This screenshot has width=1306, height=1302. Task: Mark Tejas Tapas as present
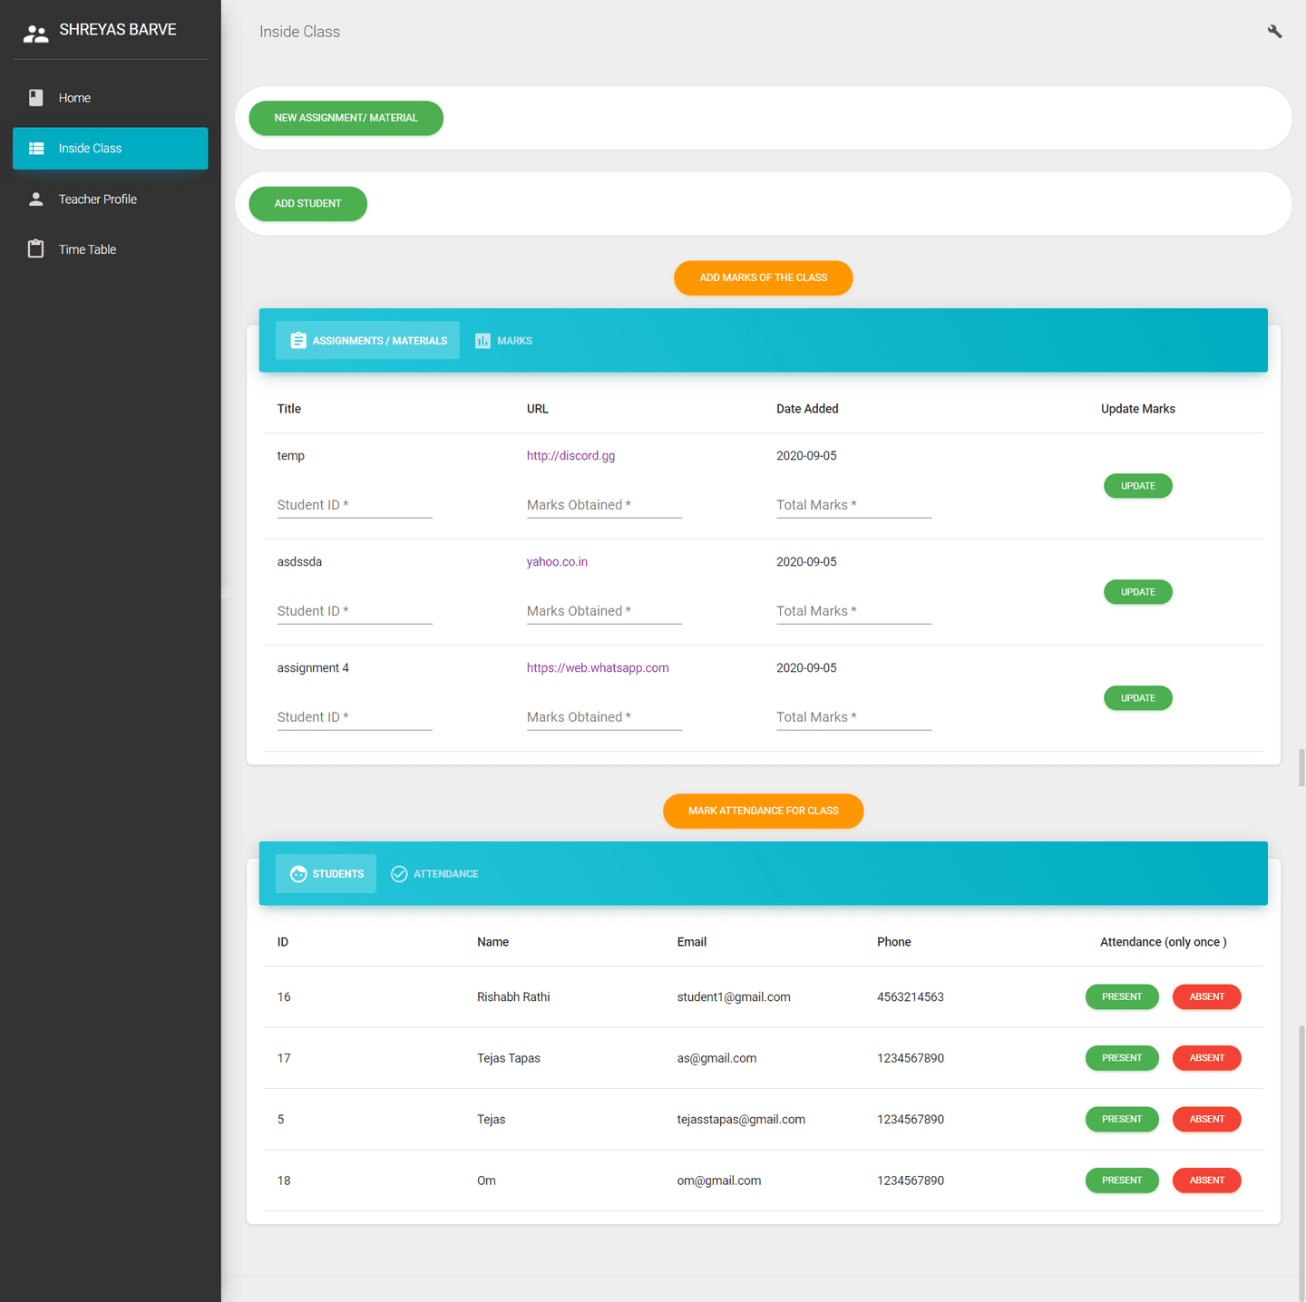pyautogui.click(x=1122, y=1058)
